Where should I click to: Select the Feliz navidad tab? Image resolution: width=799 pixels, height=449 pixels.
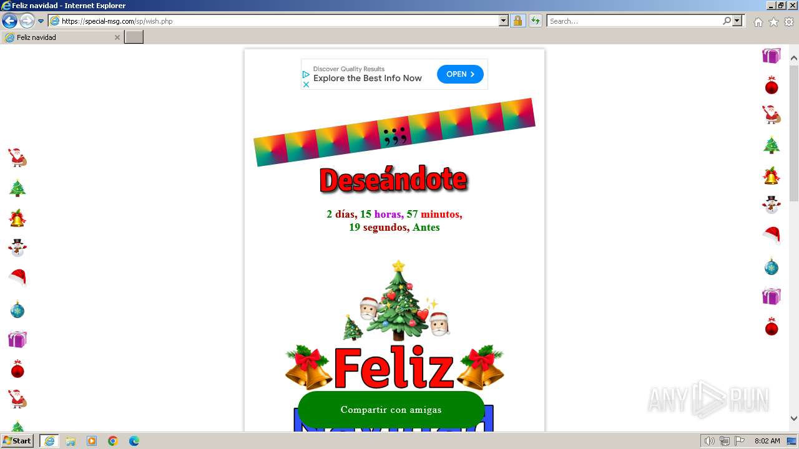click(62, 37)
